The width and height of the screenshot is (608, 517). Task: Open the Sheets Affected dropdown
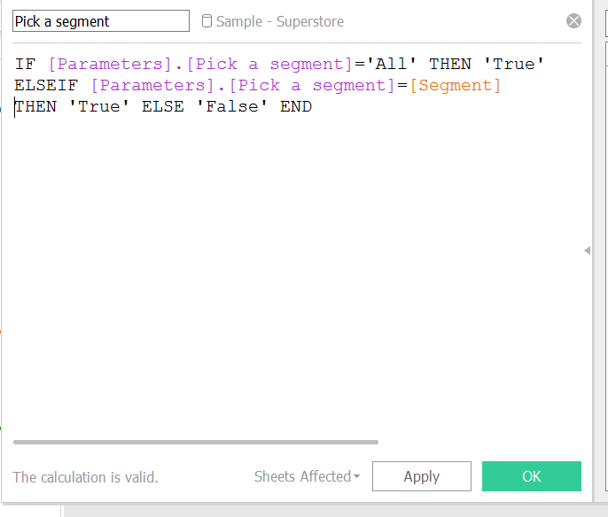click(307, 476)
